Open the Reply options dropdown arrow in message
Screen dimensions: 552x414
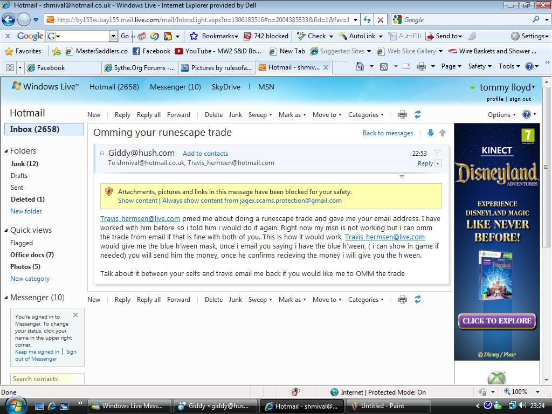point(438,163)
